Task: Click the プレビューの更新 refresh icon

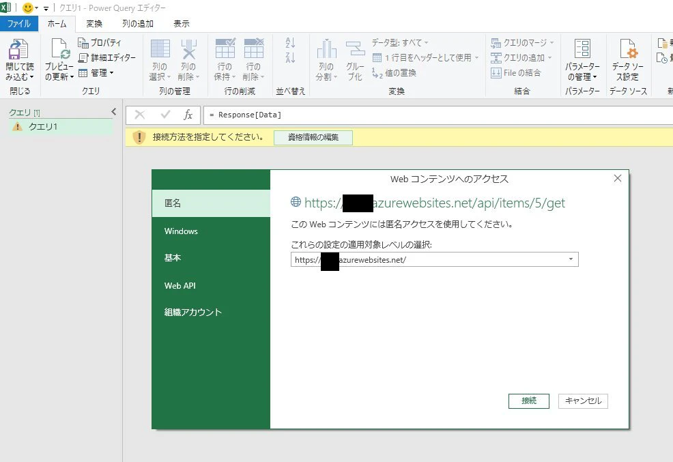Action: coord(59,48)
